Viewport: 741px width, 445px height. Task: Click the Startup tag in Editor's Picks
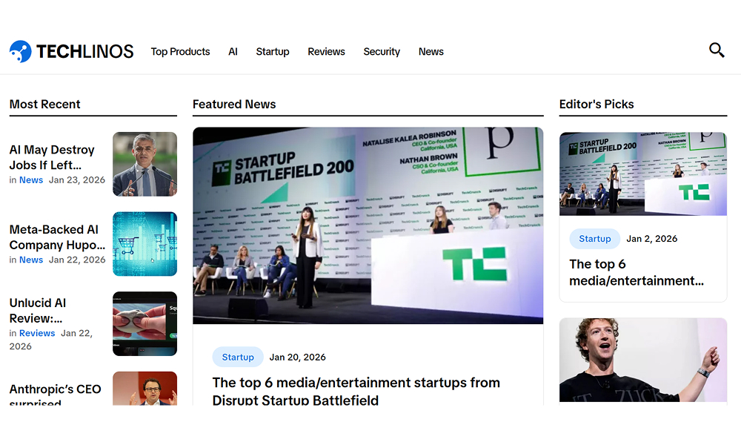pos(595,239)
